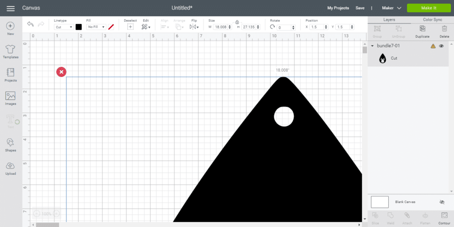Open the Templates panel
The width and height of the screenshot is (454, 227).
[x=11, y=50]
